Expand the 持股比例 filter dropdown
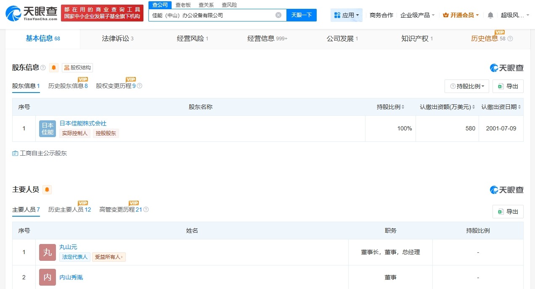 pyautogui.click(x=467, y=86)
